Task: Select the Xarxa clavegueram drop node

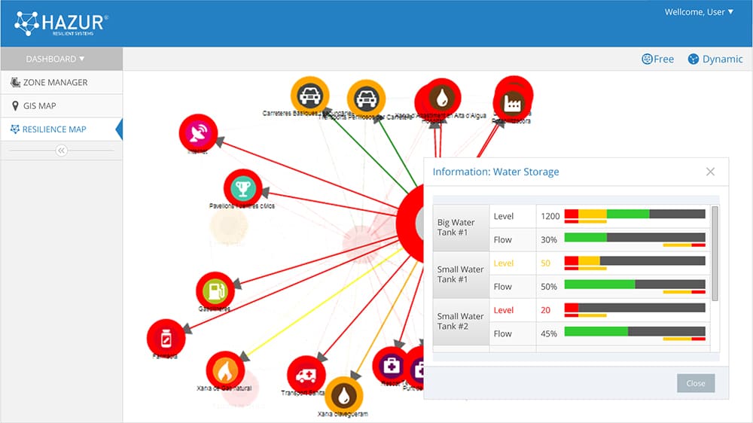Action: coord(344,396)
